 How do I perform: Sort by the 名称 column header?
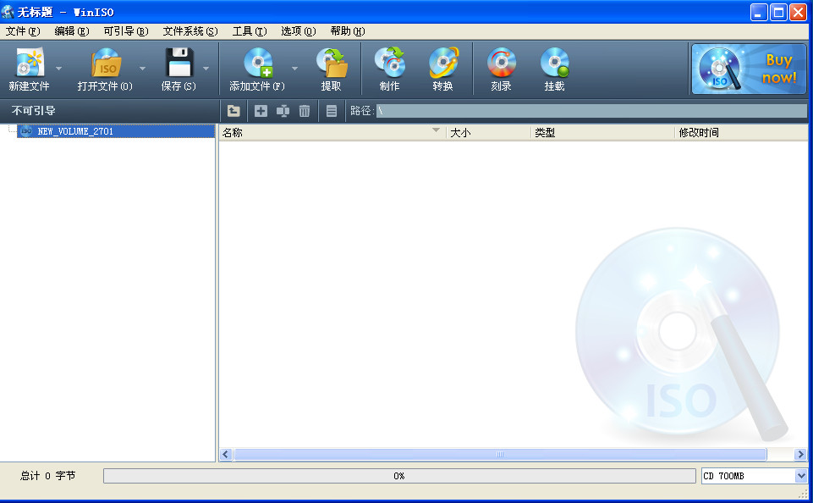(x=332, y=132)
